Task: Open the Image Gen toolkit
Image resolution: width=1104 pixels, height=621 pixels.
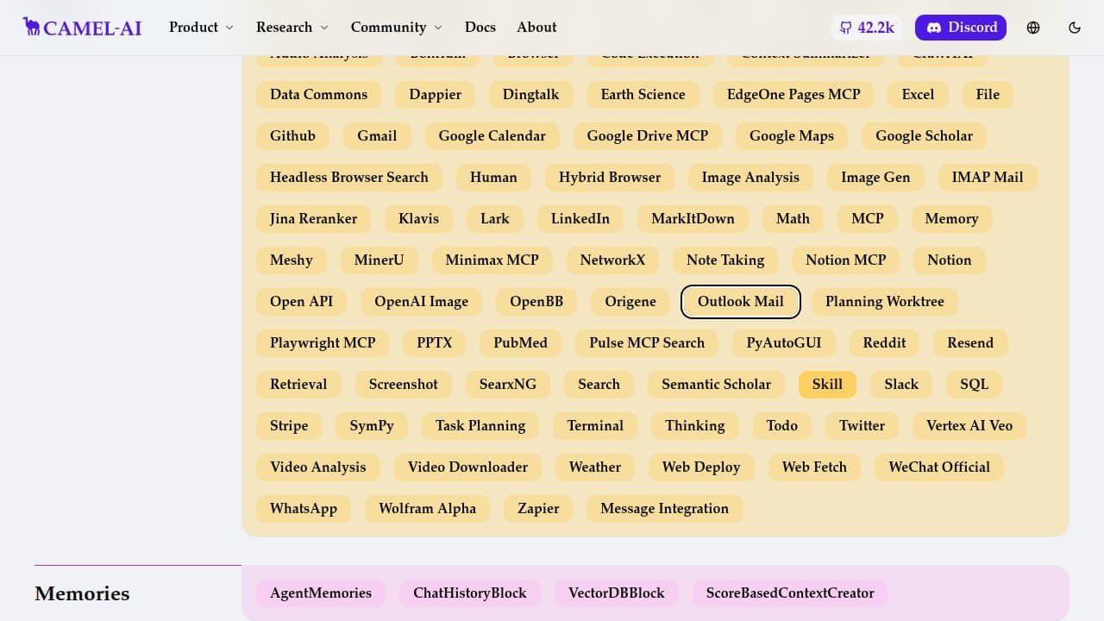Action: (875, 178)
